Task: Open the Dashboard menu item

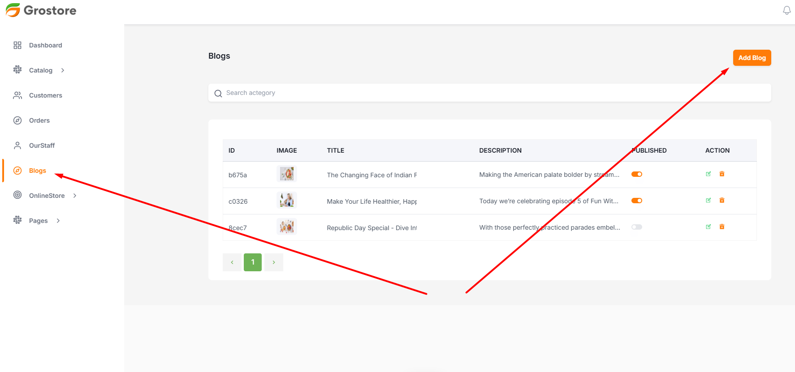Action: [x=45, y=45]
